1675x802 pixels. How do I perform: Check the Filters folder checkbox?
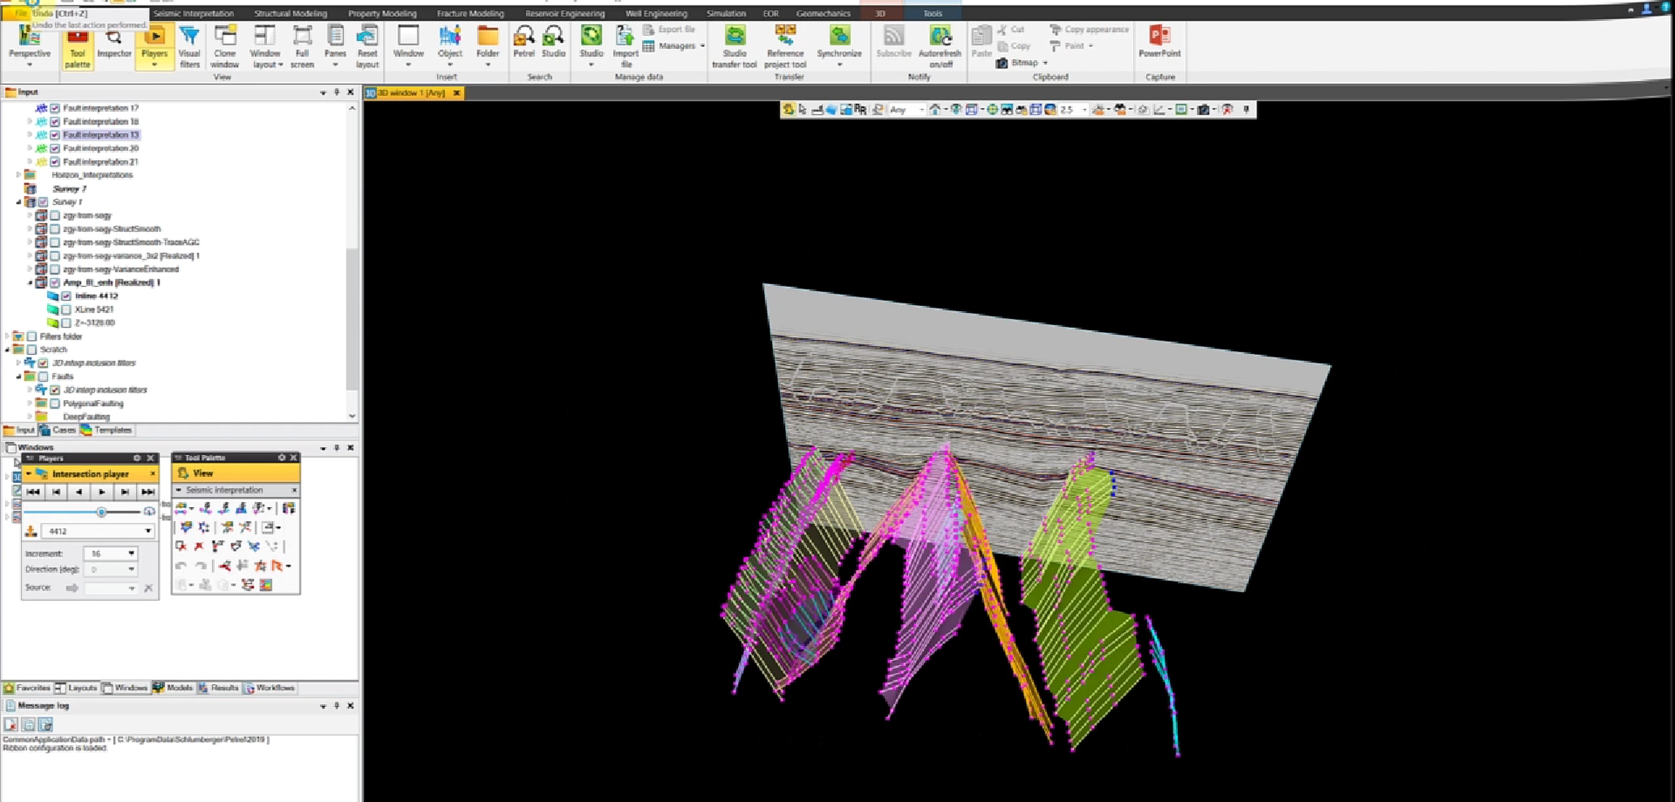[x=31, y=337]
